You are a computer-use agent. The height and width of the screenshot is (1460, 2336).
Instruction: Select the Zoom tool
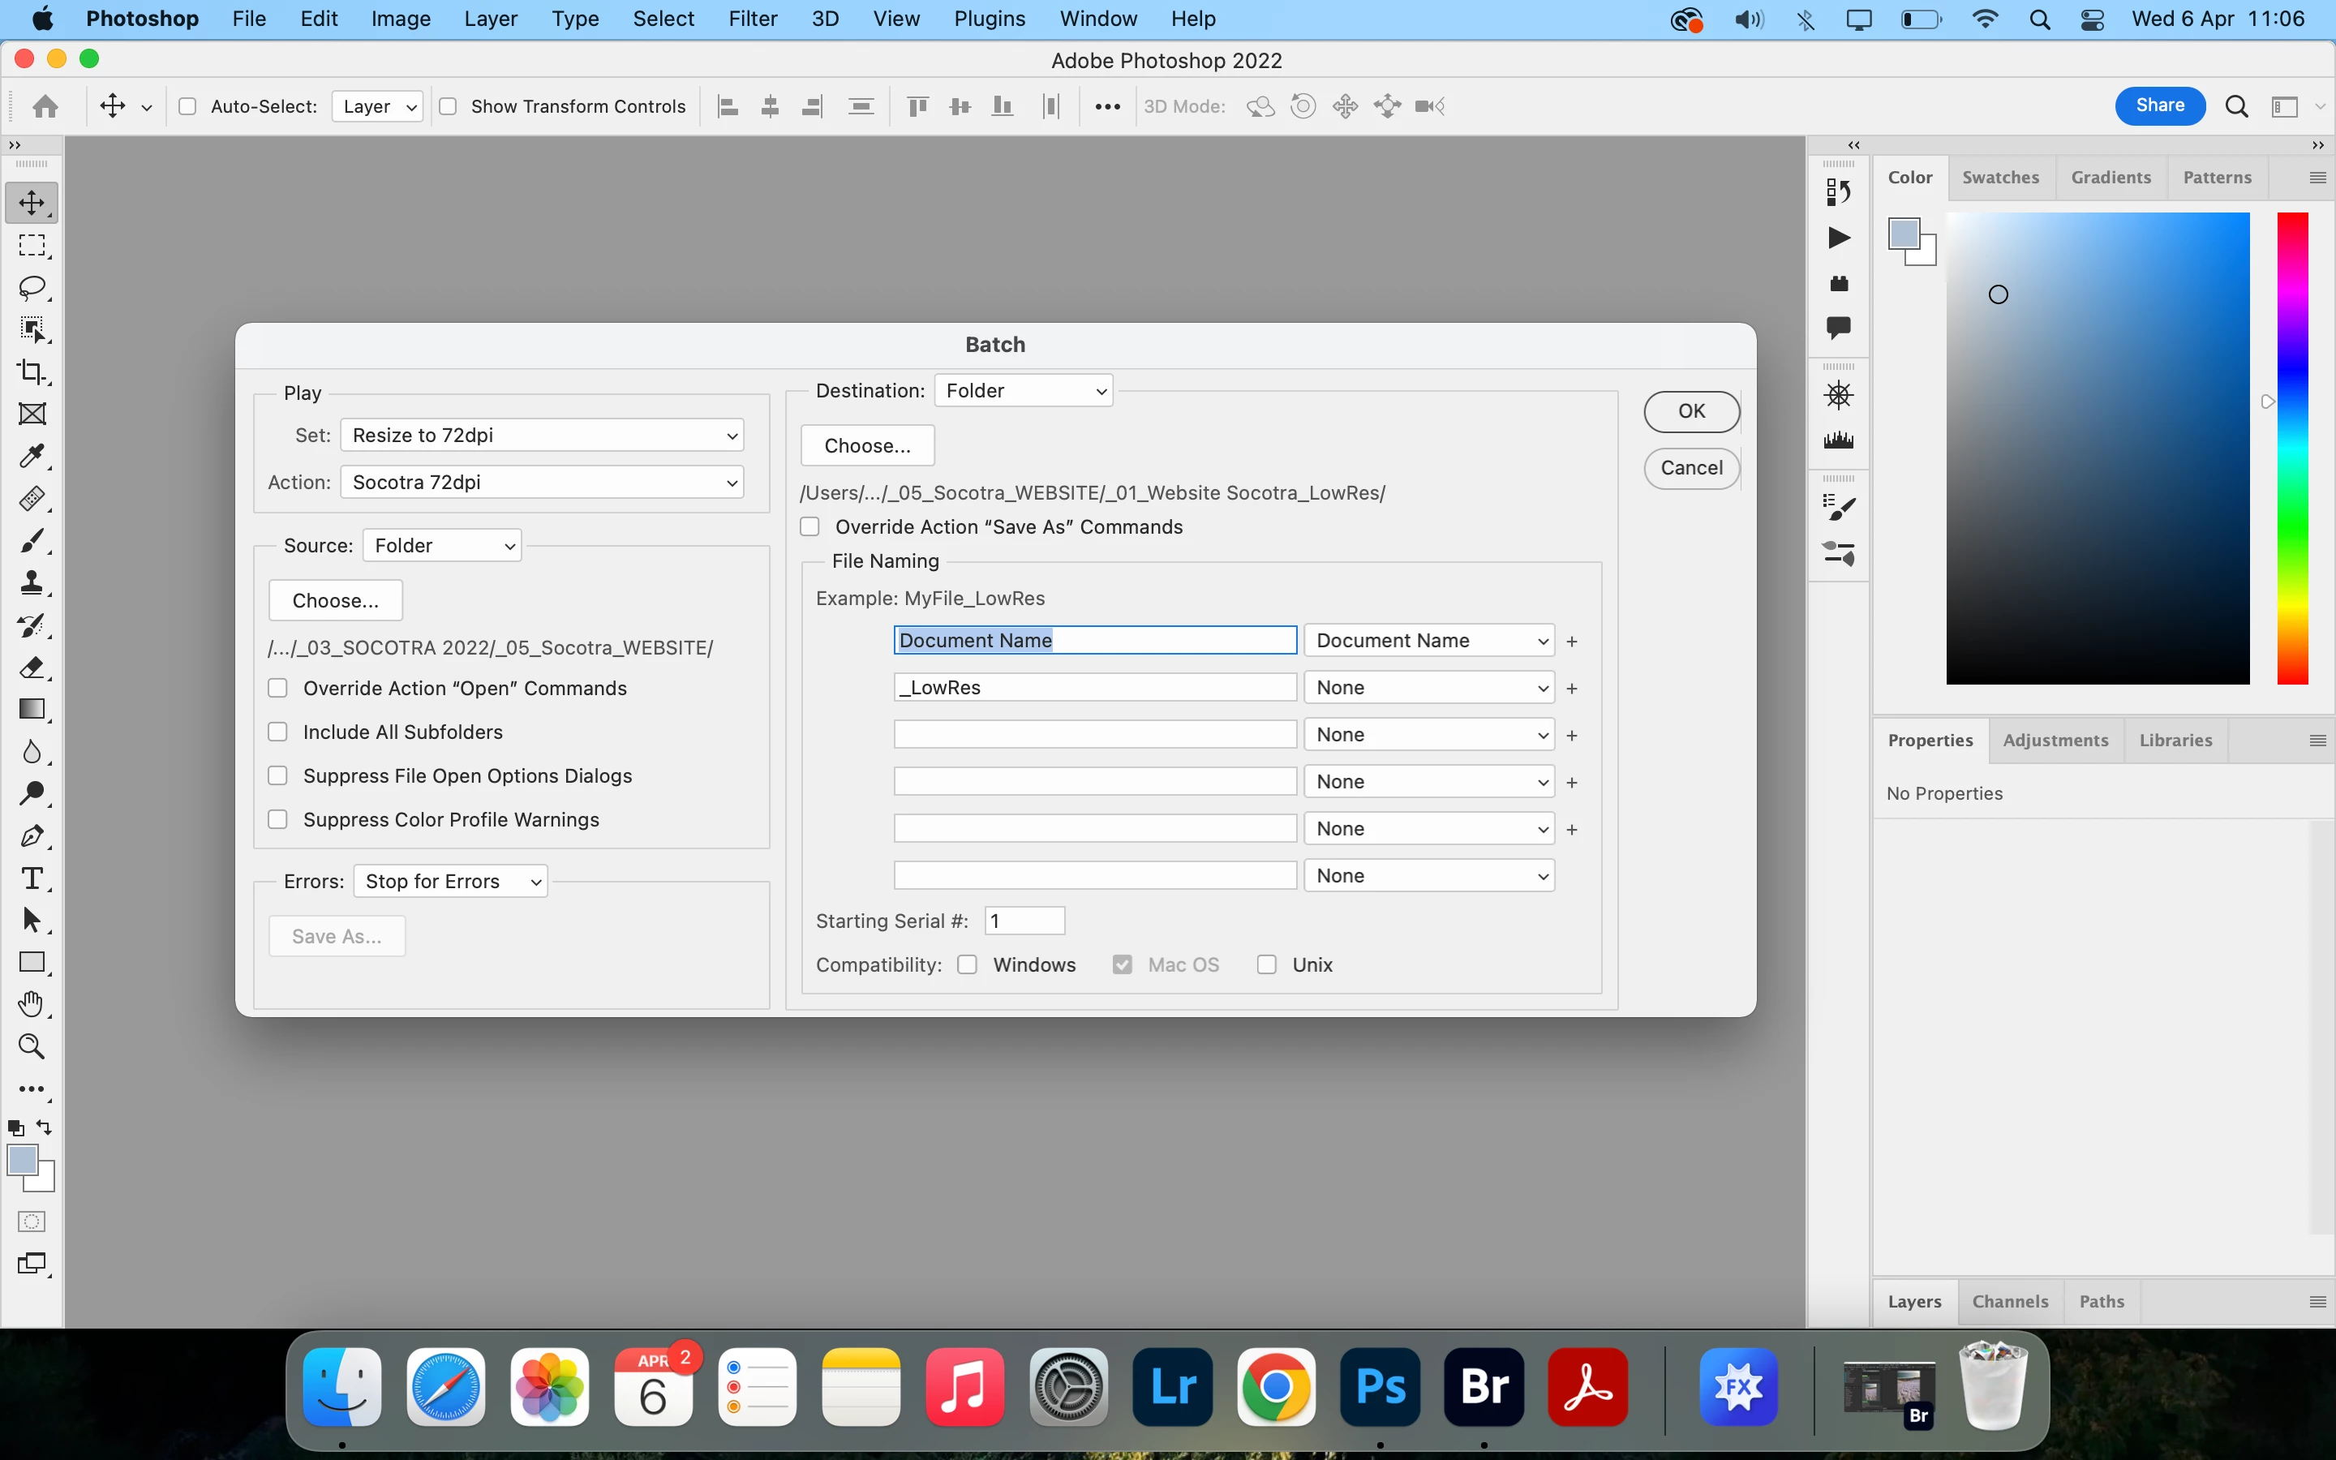[31, 1046]
